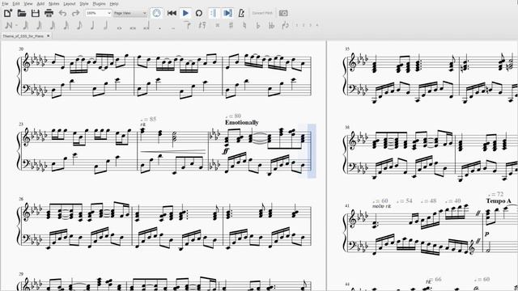Flip stem direction icon

tap(285, 25)
